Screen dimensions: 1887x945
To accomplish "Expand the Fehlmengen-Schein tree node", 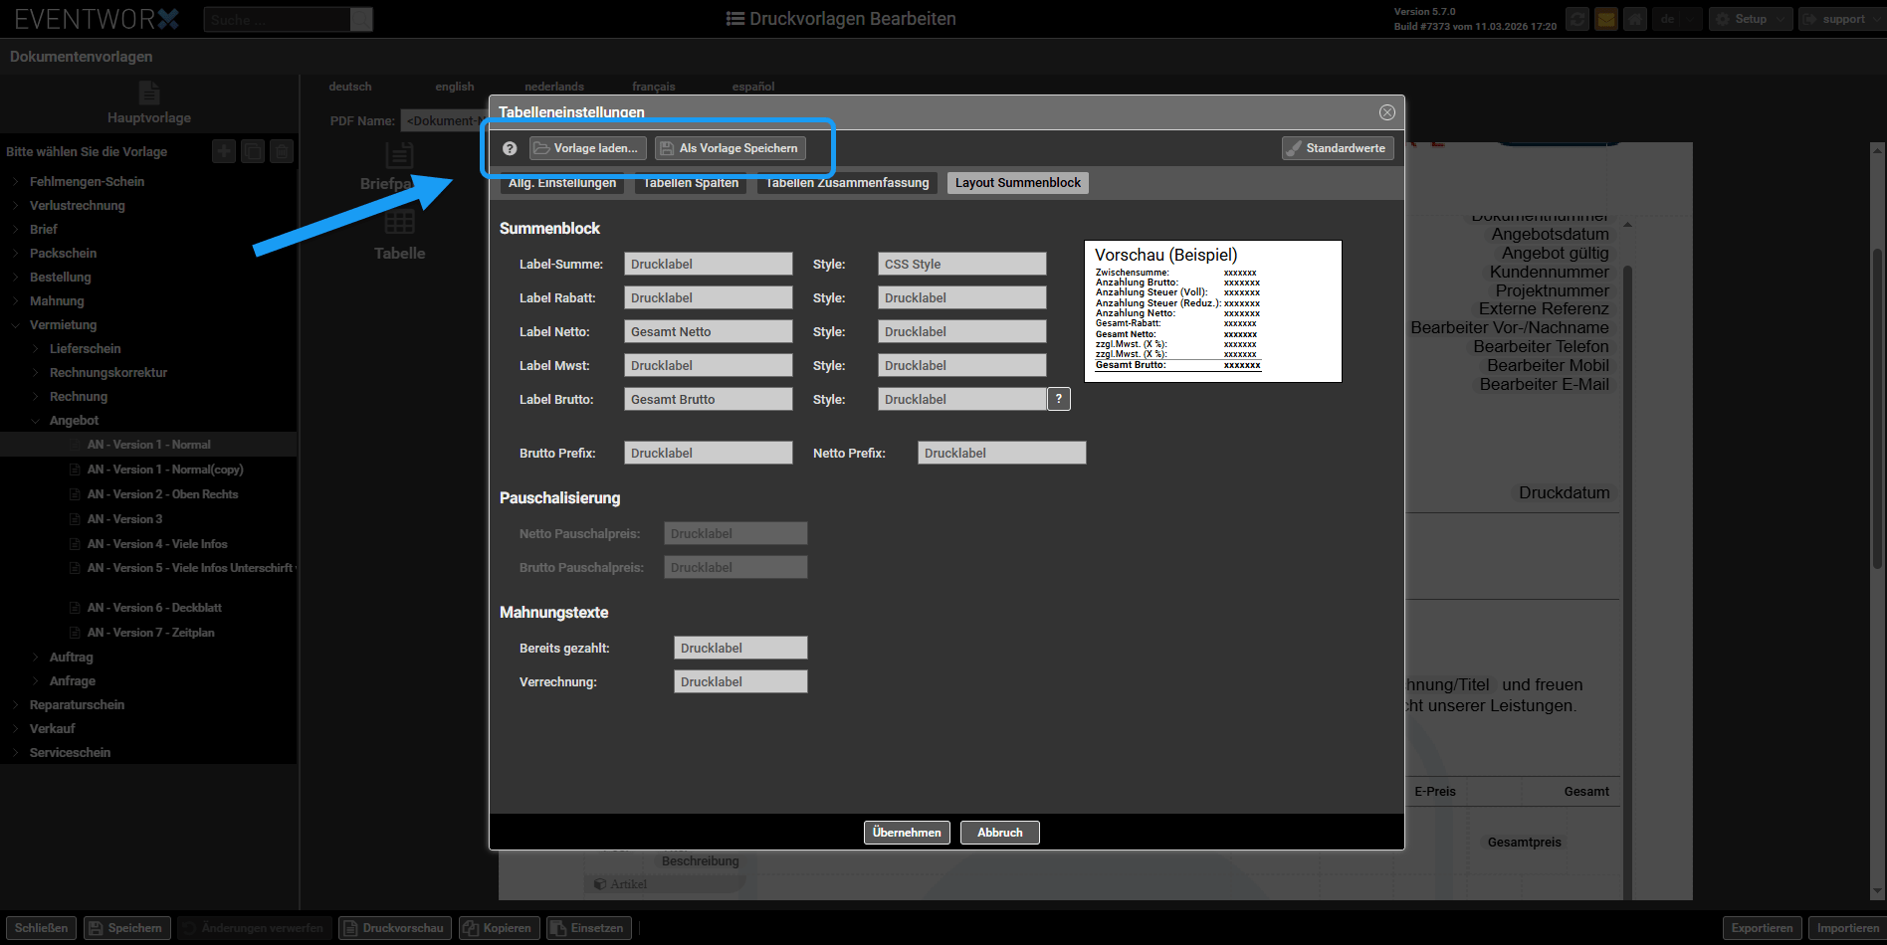I will tap(16, 182).
